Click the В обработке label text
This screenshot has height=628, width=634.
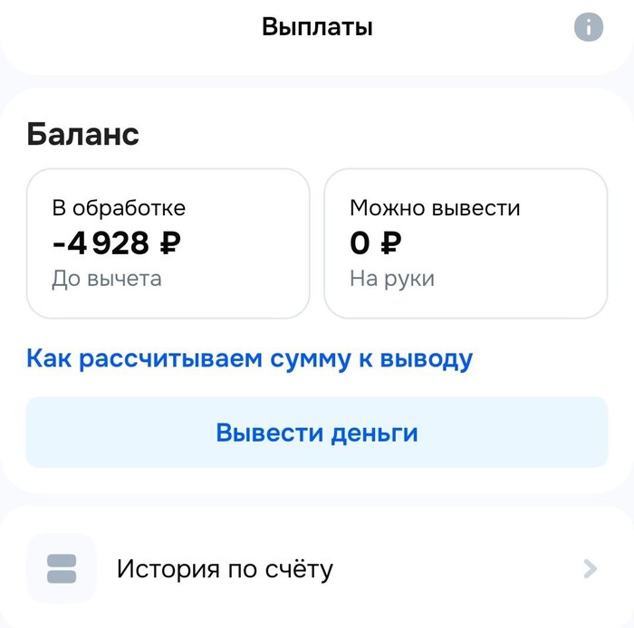(119, 207)
